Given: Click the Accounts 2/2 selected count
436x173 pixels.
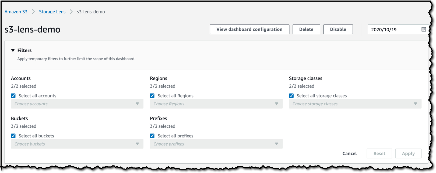Looking at the screenshot, I should [24, 86].
